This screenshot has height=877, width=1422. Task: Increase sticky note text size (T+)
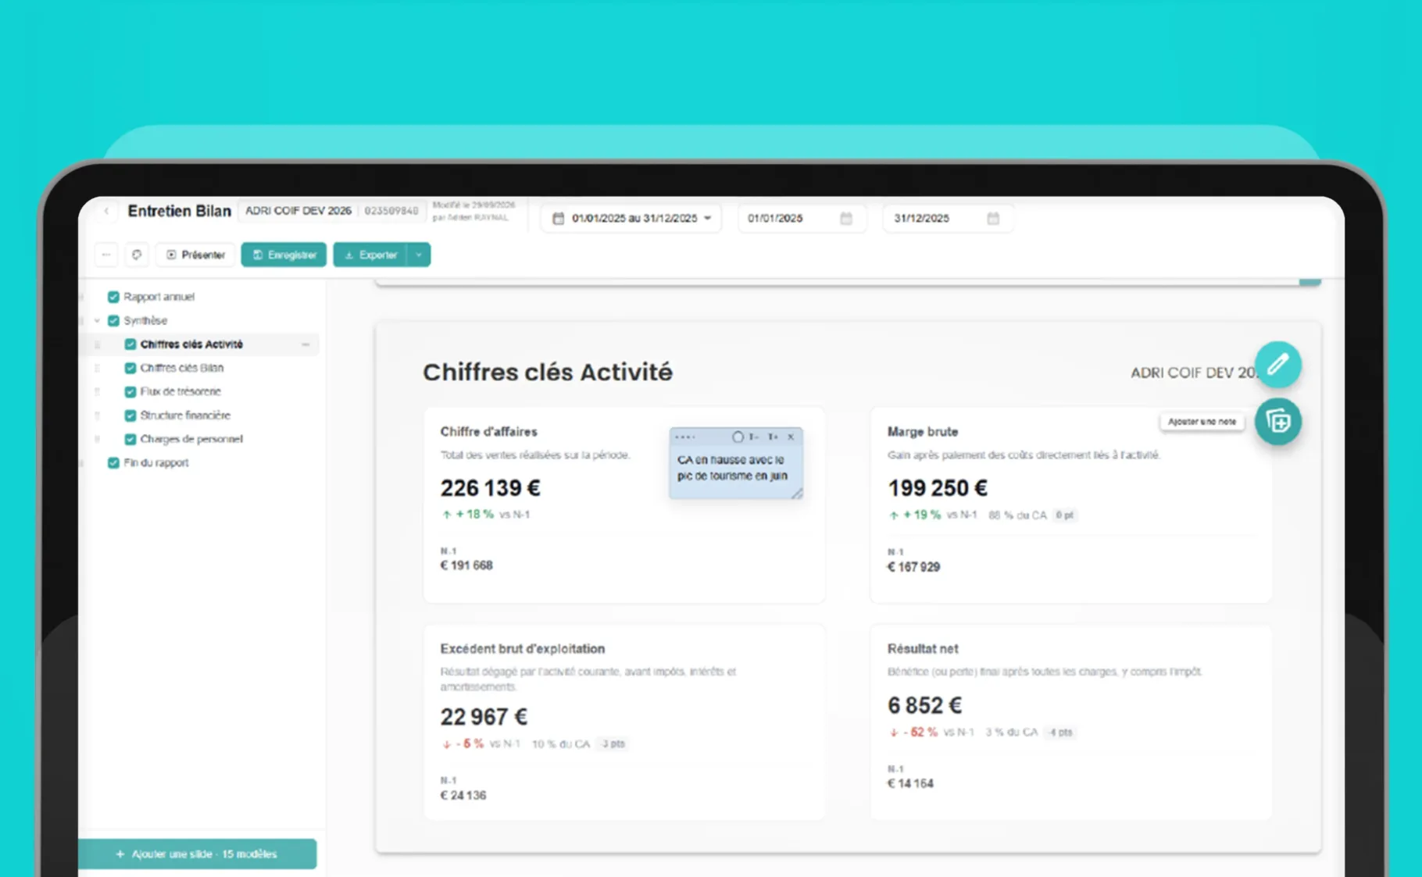coord(773,437)
